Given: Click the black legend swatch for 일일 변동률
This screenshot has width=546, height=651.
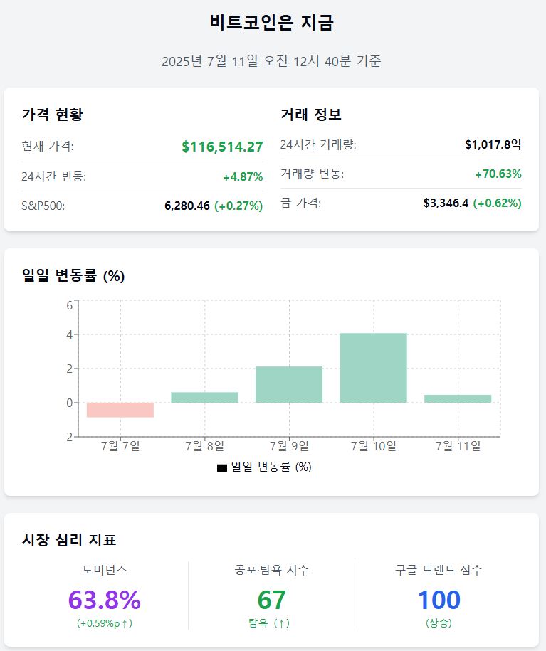Looking at the screenshot, I should [221, 467].
